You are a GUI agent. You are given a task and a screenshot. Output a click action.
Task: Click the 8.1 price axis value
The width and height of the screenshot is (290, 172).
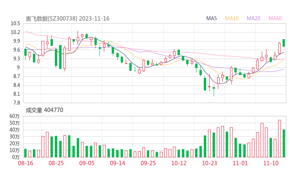tap(16, 94)
